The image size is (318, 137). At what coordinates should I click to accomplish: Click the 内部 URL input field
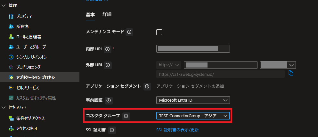pyautogui.click(x=193, y=49)
